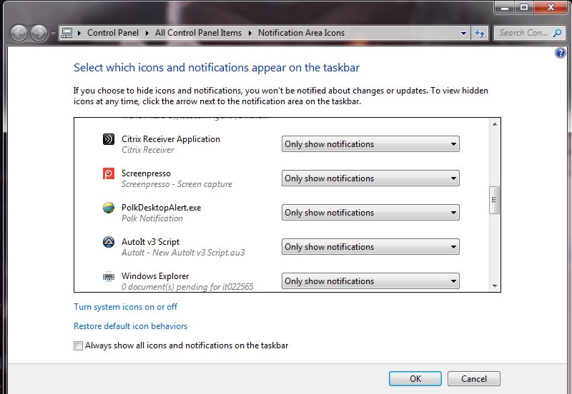The height and width of the screenshot is (394, 572).
Task: Click the computer icon in address bar
Action: click(x=66, y=33)
